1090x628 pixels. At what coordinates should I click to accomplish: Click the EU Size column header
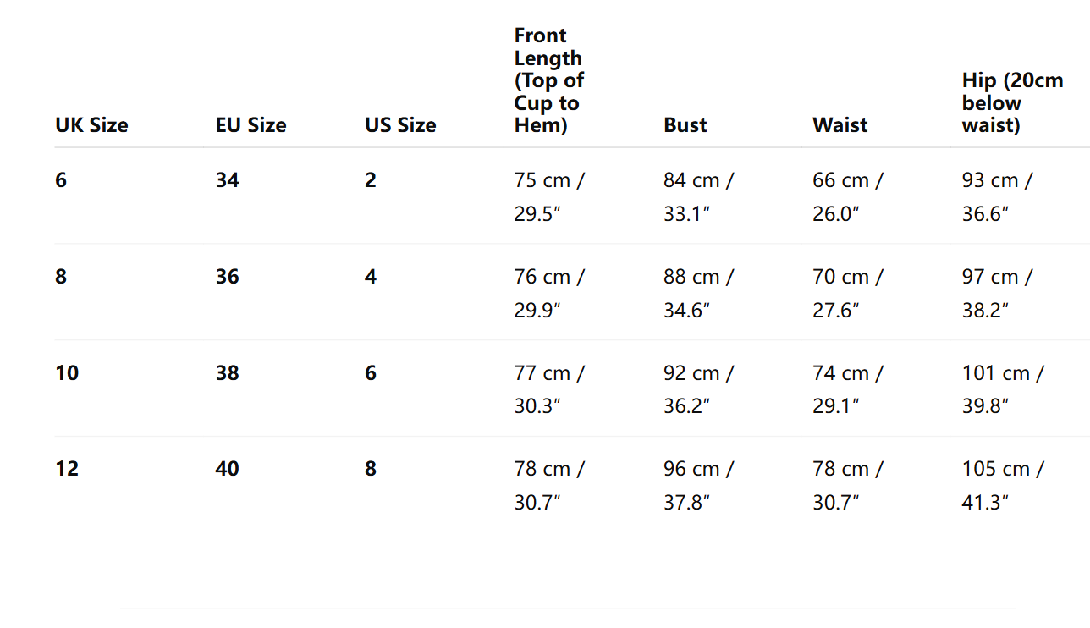[x=250, y=125]
